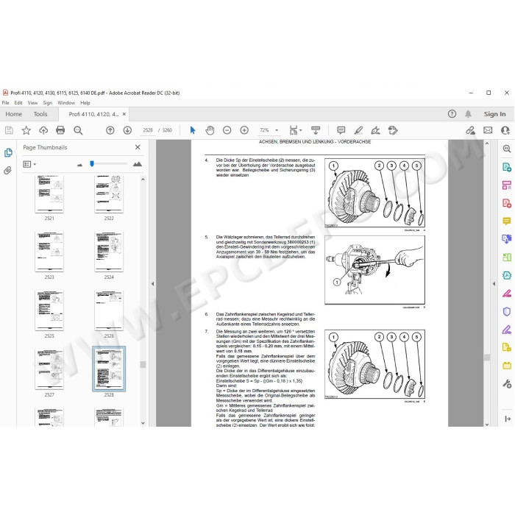This screenshot has width=515, height=515.
Task: Collapse the left navigation pane arrow
Action: (152, 284)
